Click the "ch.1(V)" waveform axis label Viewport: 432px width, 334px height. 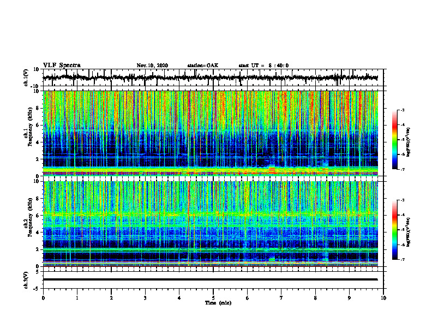click(26, 77)
